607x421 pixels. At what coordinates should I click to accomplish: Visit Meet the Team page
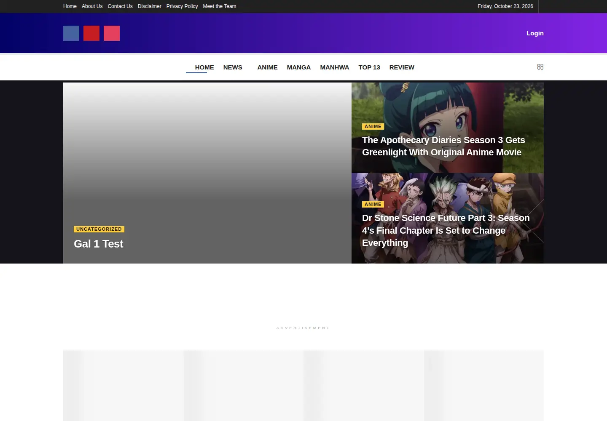(x=220, y=6)
